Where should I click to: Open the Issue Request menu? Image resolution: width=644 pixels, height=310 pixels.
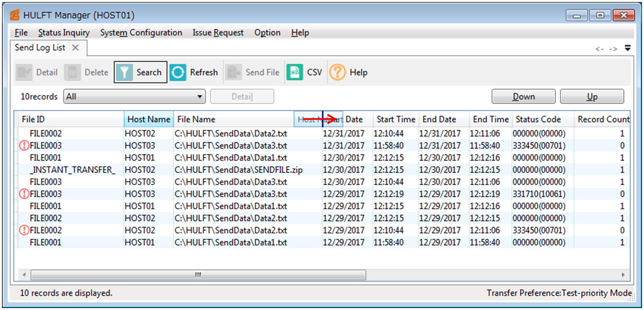[218, 33]
